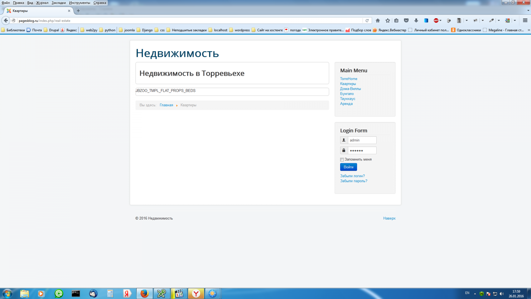Click the reload page icon in address bar
The width and height of the screenshot is (531, 299).
367,21
